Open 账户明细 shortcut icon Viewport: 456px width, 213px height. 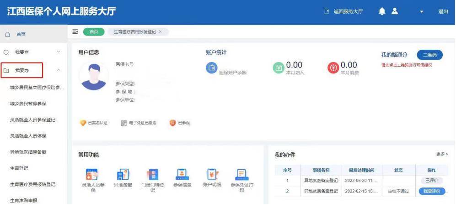click(212, 174)
